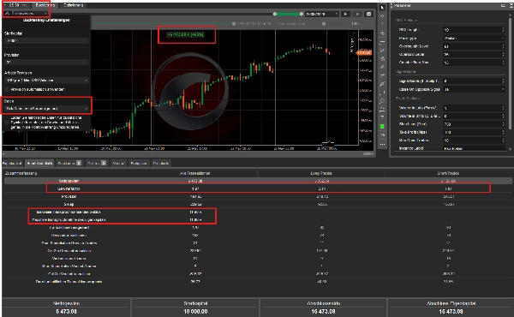
Task: Click the green color square in the toolbar
Action: (382, 127)
